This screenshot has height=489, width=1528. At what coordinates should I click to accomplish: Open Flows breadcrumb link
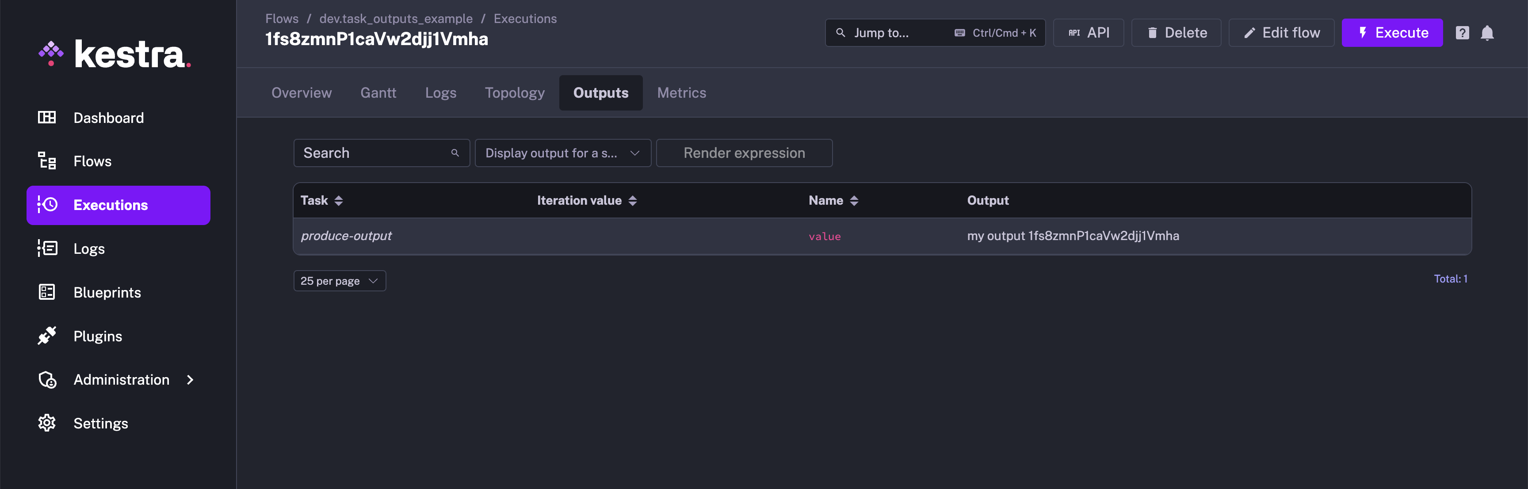[282, 19]
